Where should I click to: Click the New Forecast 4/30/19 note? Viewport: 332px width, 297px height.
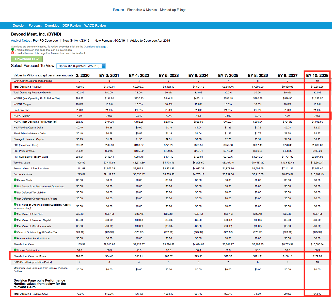click(x=110, y=41)
